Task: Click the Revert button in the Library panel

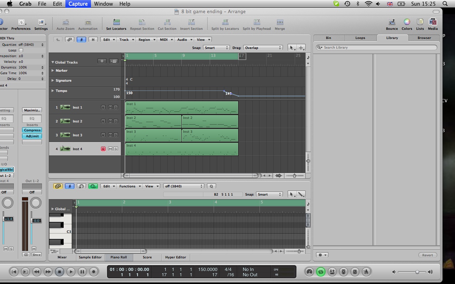Action: [x=427, y=255]
